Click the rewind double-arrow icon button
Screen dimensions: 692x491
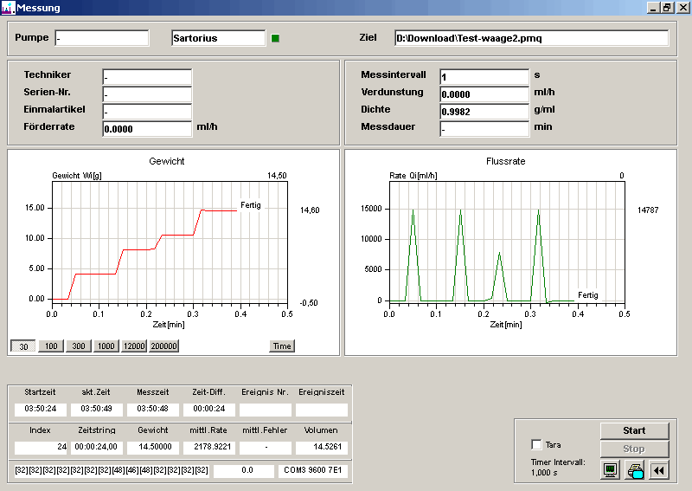point(659,470)
